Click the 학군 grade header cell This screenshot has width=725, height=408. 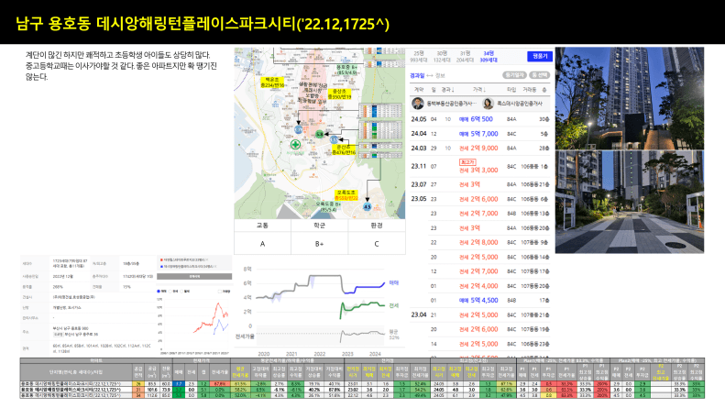(x=320, y=226)
